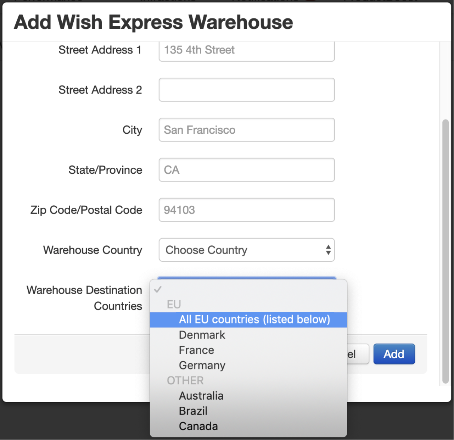The image size is (454, 440).
Task: Select Germany as a destination country
Action: pos(202,365)
